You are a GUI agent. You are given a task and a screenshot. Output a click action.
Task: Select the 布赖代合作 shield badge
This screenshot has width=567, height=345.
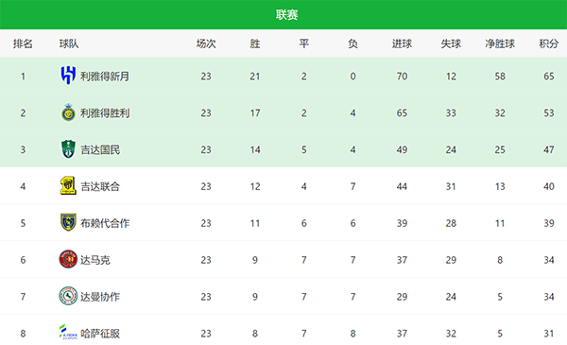(68, 222)
